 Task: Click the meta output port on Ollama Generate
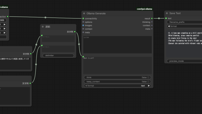[x=152, y=29]
